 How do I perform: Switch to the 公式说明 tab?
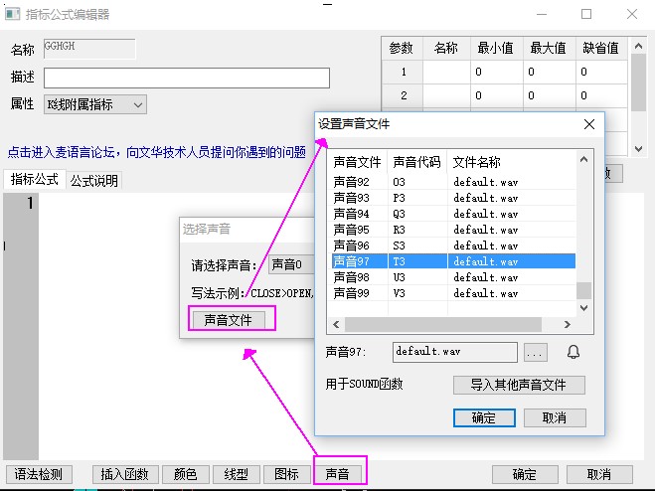click(93, 180)
